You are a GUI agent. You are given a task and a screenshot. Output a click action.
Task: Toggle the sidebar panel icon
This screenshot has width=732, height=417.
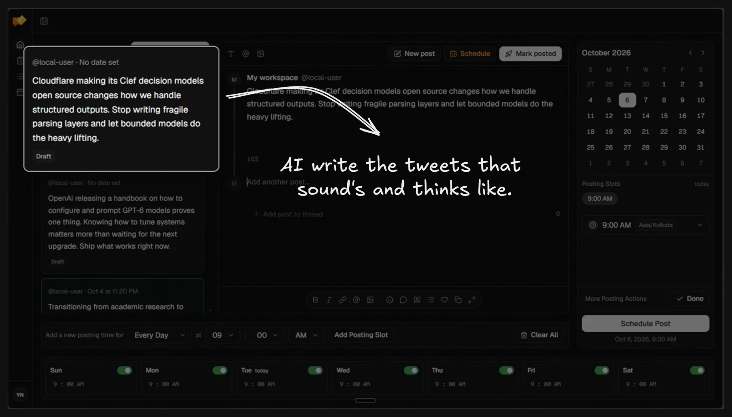(44, 21)
